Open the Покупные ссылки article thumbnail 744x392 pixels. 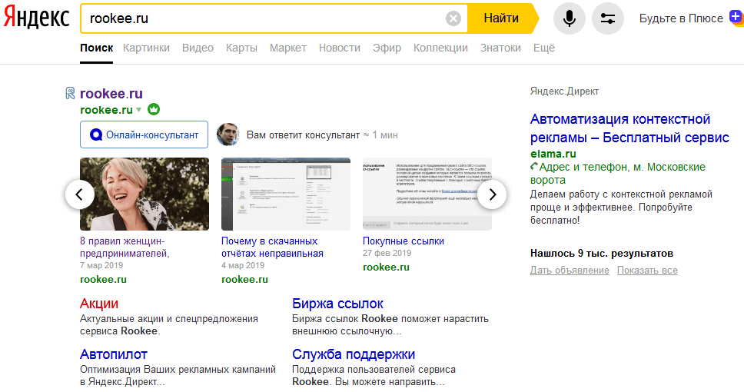click(427, 194)
